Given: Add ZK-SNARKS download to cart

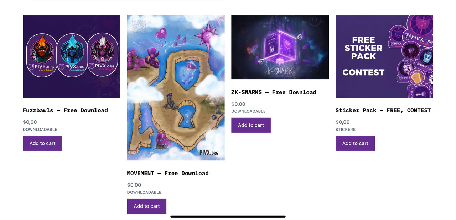Looking at the screenshot, I should 251,125.
